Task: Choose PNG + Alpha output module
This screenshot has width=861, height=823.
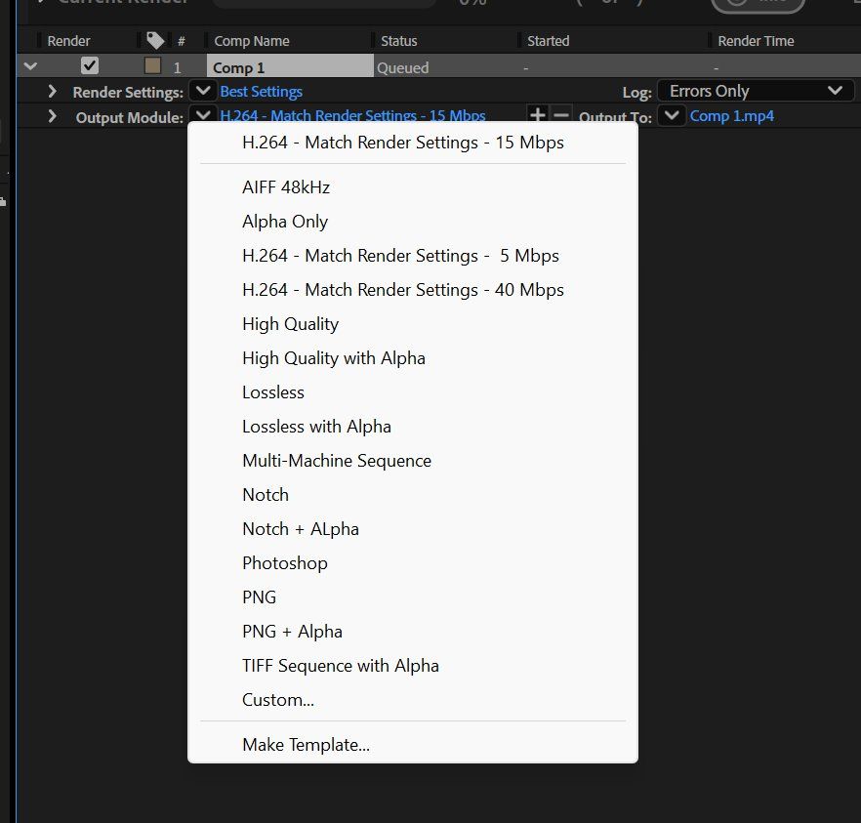Action: pyautogui.click(x=292, y=632)
